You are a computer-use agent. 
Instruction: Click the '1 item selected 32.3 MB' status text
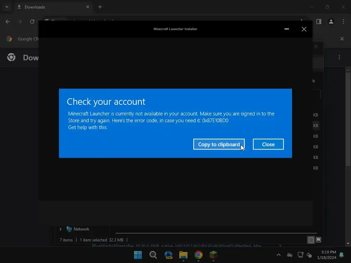[101, 240]
